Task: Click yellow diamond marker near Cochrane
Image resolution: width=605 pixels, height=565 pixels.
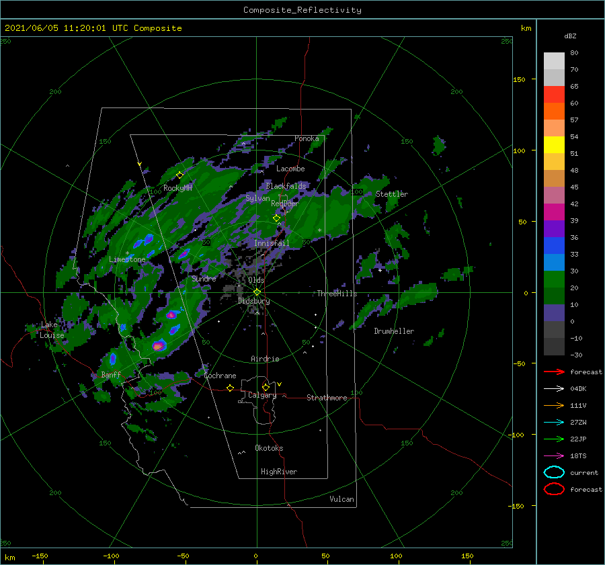Action: click(x=231, y=388)
